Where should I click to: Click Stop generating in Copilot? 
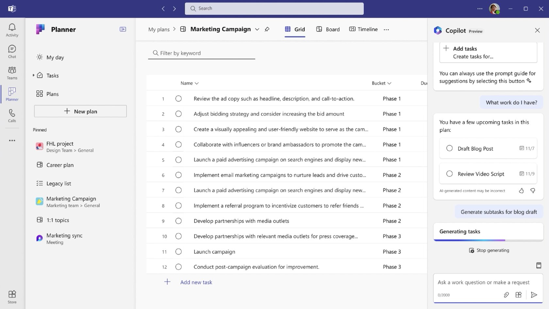pyautogui.click(x=489, y=250)
